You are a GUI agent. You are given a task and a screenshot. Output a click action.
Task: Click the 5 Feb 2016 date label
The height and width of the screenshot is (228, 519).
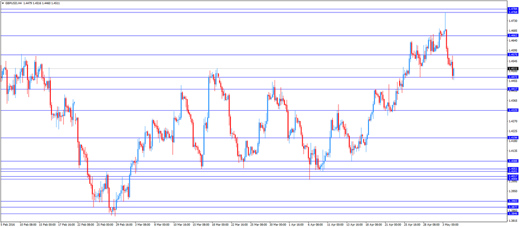click(7, 225)
